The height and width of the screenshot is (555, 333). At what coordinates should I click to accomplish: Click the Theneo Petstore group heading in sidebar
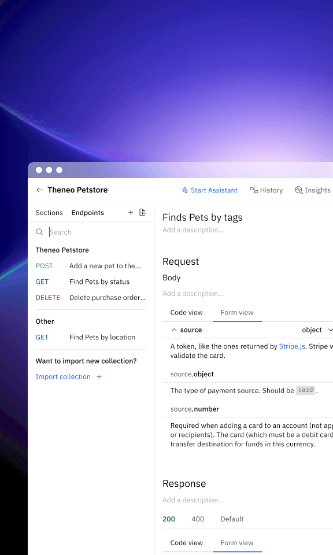click(62, 250)
